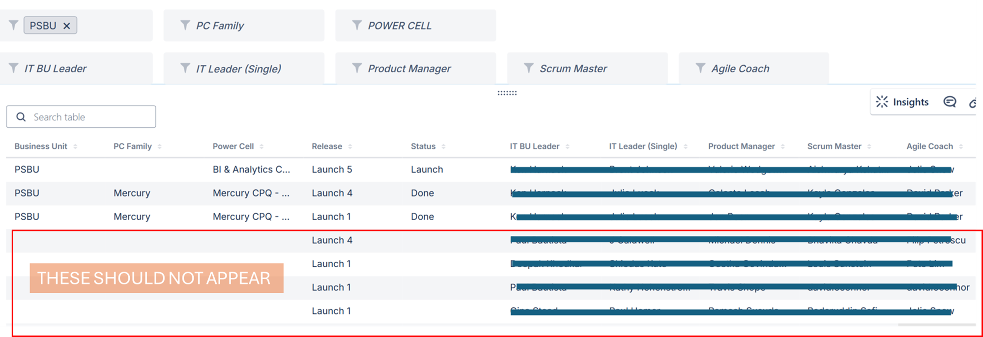Click PSBU in the BI & Analytics row
Viewport: 983px width, 337px height.
[27, 169]
